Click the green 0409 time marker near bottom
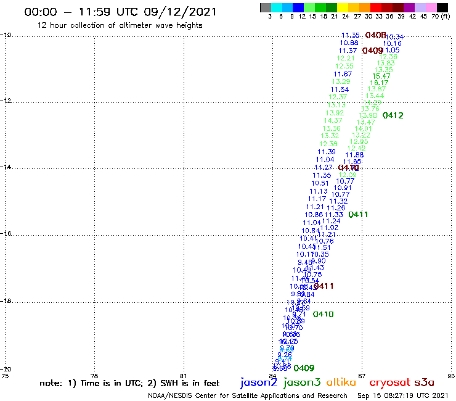The height and width of the screenshot is (401, 456). pos(304,368)
